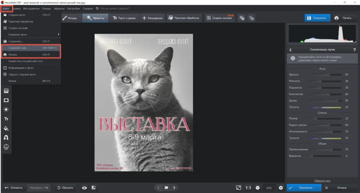Select the paint bucket fill tool
This screenshot has width=360, height=193.
(6, 128)
